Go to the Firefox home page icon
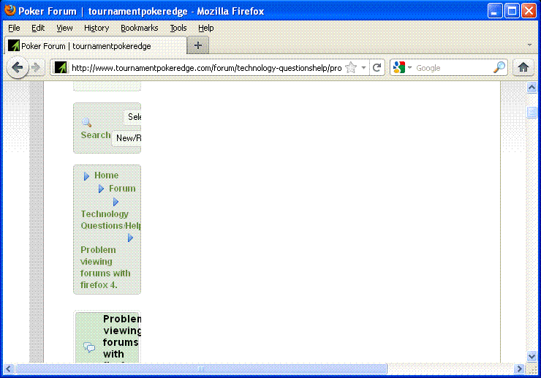Screen dimensions: 541x378 coord(523,67)
